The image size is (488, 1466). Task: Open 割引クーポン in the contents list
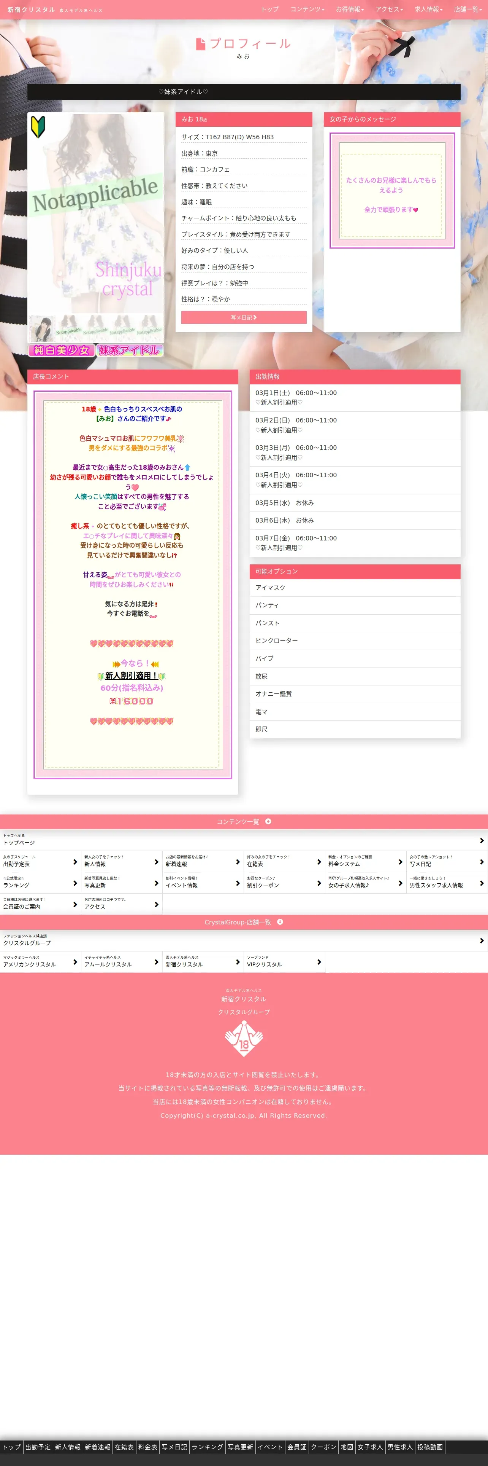(x=284, y=882)
